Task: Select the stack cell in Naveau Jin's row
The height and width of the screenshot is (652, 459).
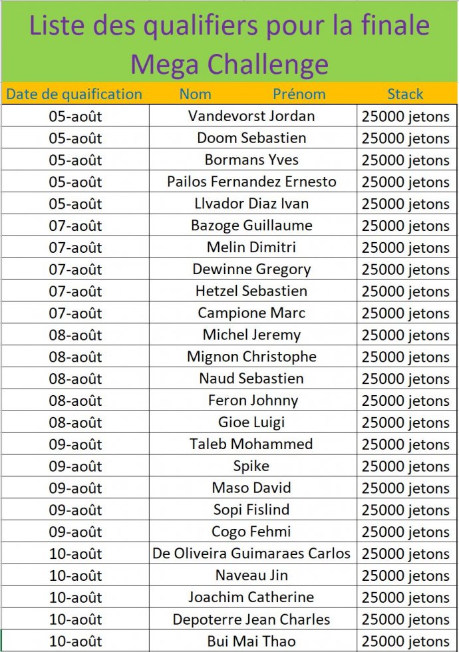Action: (x=406, y=575)
